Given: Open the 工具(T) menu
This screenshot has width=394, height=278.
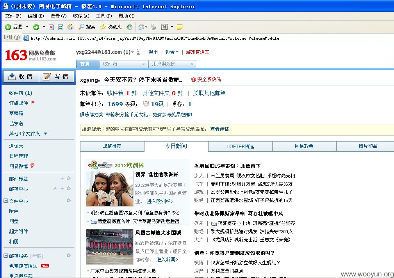Looking at the screenshot, I should coord(104,16).
